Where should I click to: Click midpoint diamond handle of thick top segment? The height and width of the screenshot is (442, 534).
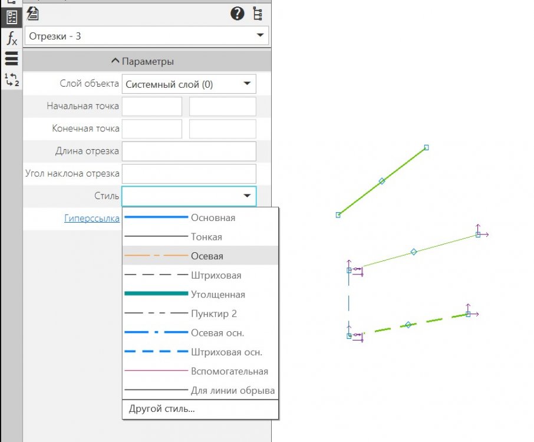pos(382,181)
